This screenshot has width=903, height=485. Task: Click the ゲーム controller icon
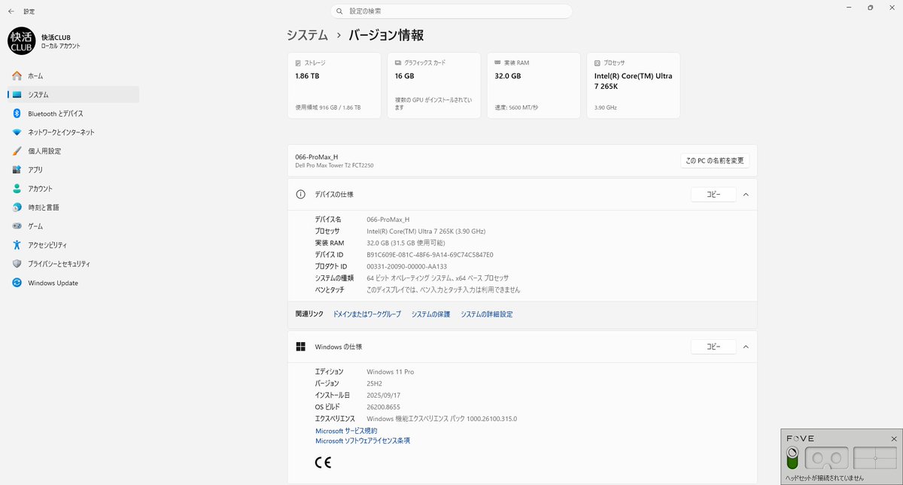click(x=17, y=226)
